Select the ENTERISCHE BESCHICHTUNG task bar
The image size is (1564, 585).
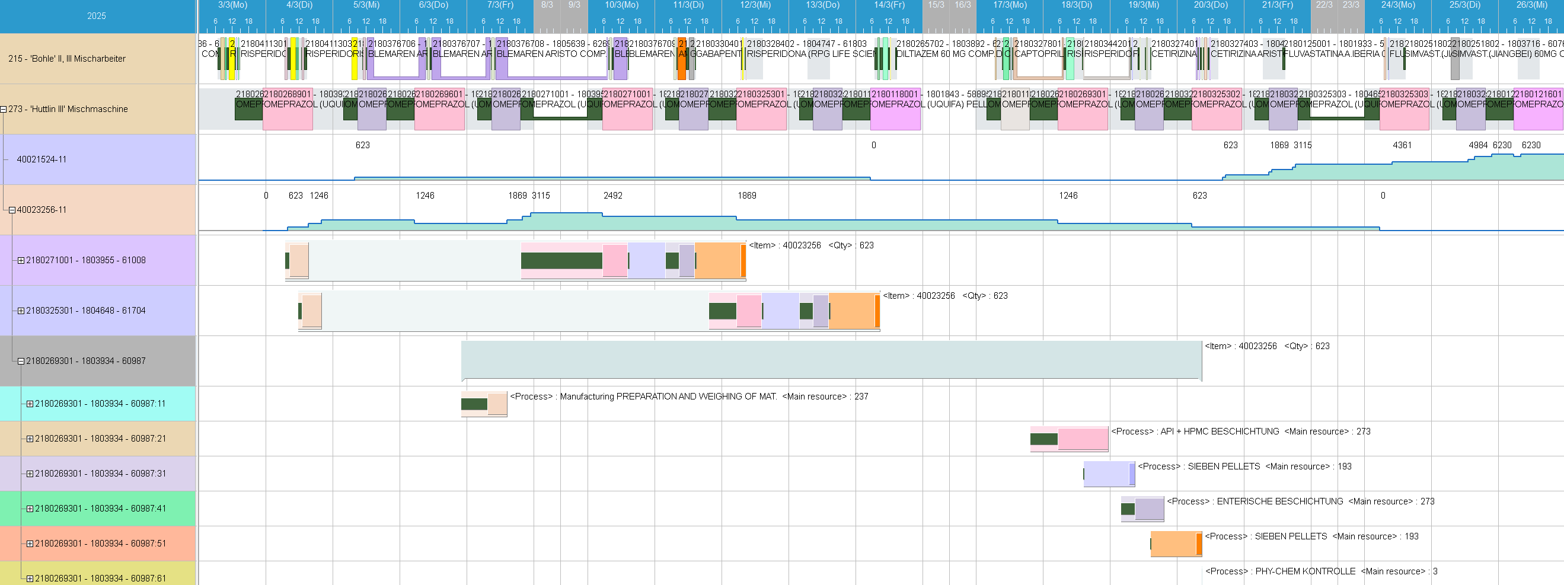click(x=1148, y=509)
